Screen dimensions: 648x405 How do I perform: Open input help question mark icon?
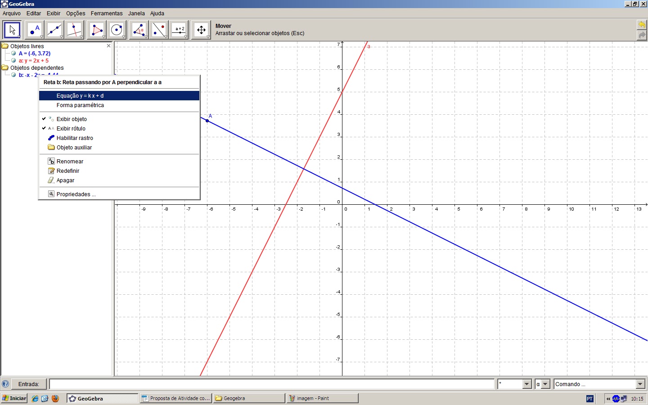click(5, 384)
